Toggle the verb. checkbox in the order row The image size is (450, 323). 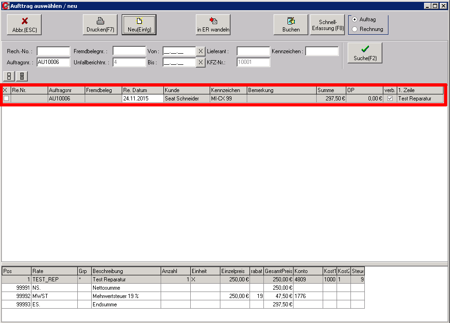pos(390,99)
